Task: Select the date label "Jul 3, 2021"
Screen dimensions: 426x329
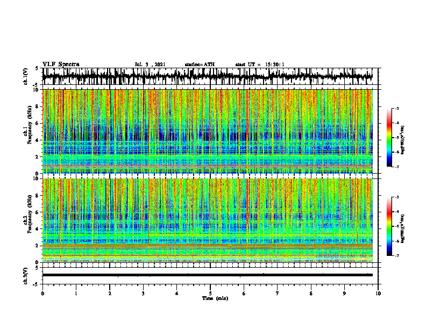Action: point(150,65)
